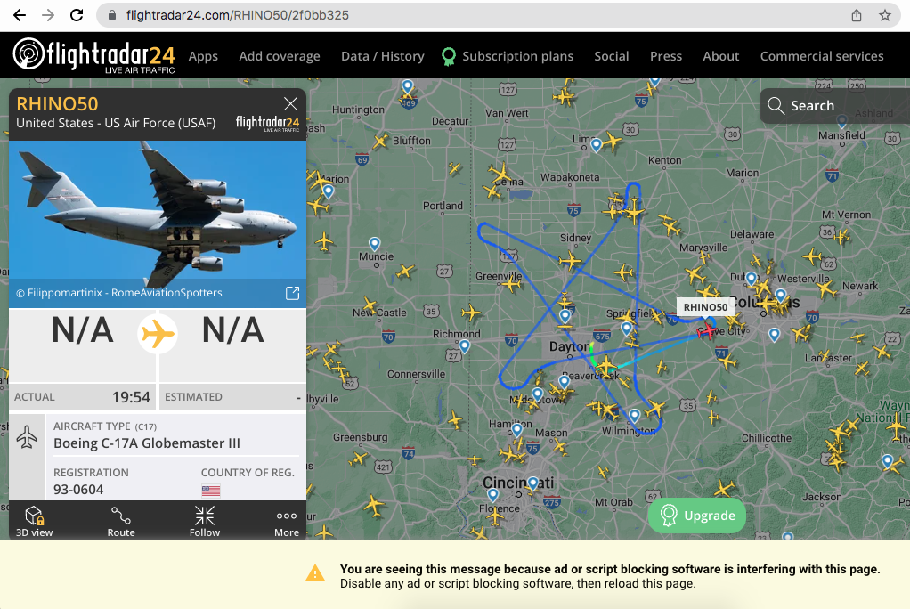Click the Search field on map
Image resolution: width=910 pixels, height=609 pixels.
(834, 106)
